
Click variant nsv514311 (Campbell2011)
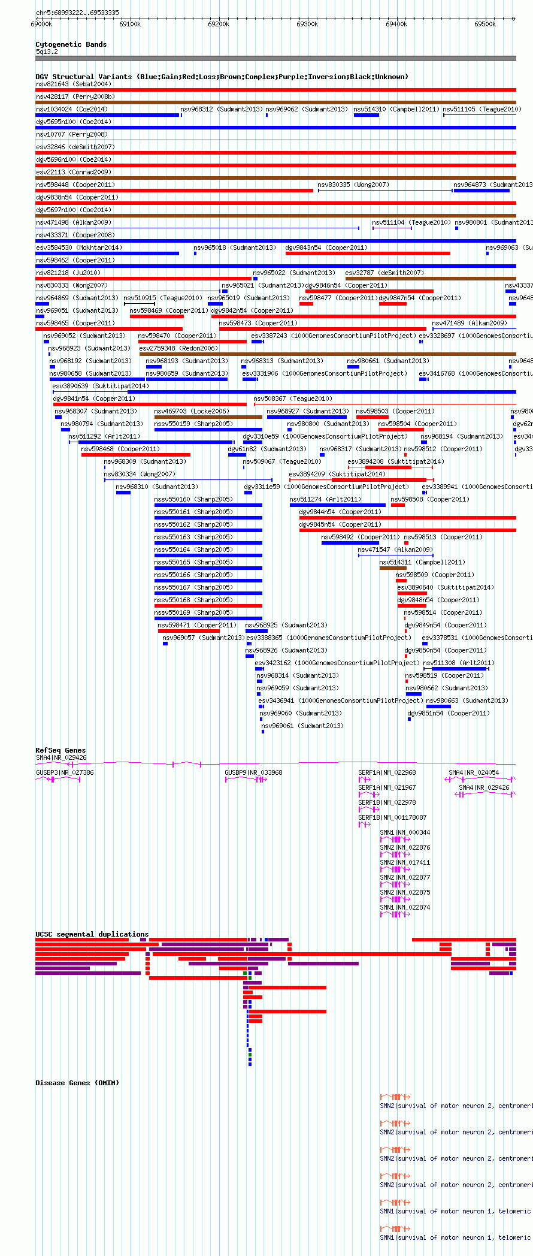[422, 562]
